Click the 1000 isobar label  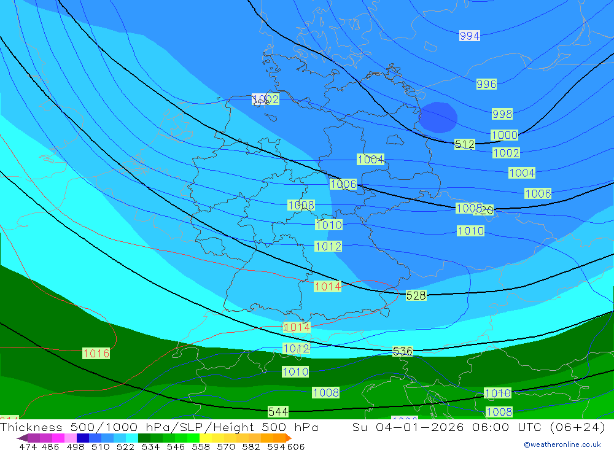(x=504, y=135)
